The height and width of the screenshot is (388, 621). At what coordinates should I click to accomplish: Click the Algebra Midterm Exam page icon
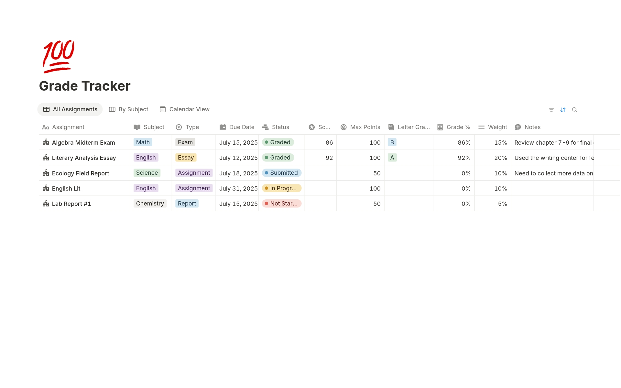click(46, 142)
